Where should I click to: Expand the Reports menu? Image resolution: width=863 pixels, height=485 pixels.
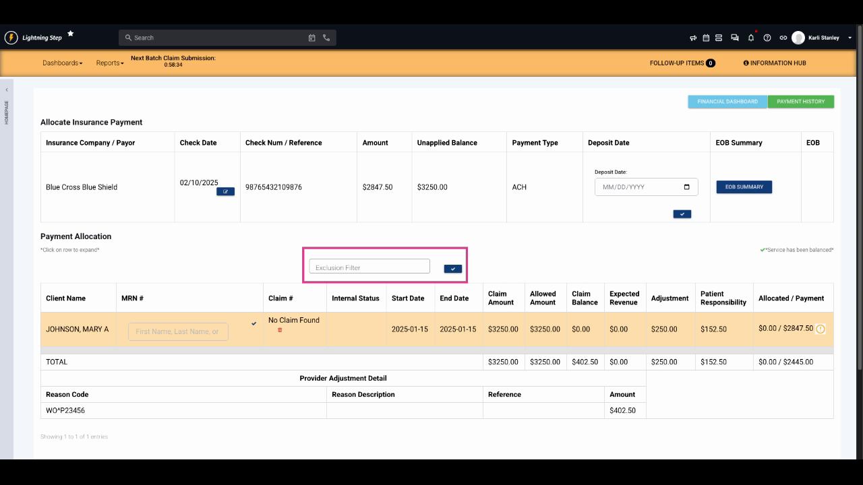pyautogui.click(x=109, y=63)
